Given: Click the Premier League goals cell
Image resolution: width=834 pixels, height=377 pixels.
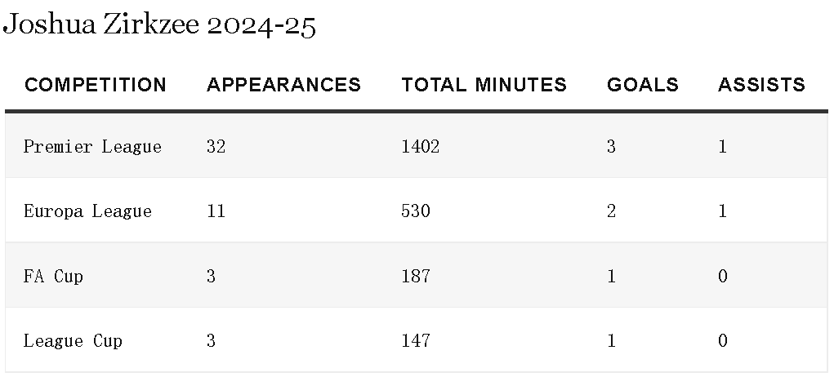Looking at the screenshot, I should (611, 147).
